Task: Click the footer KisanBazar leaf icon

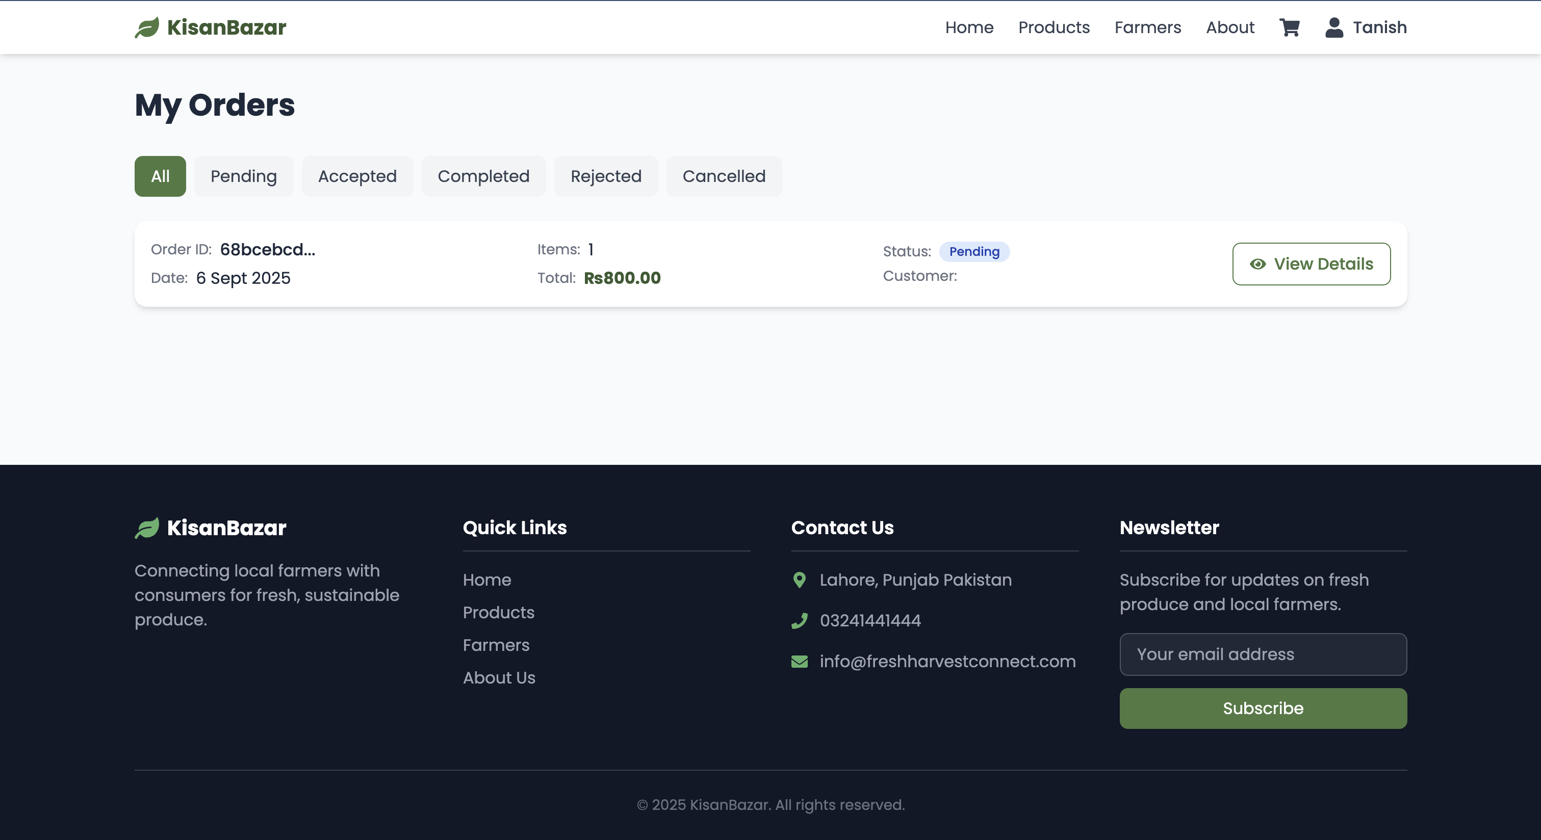Action: tap(147, 528)
